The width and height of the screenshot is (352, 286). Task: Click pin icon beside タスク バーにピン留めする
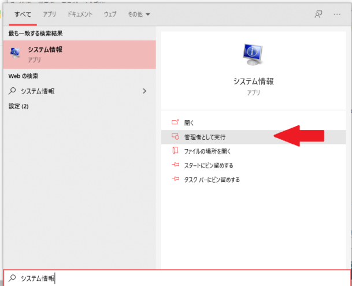(x=175, y=179)
